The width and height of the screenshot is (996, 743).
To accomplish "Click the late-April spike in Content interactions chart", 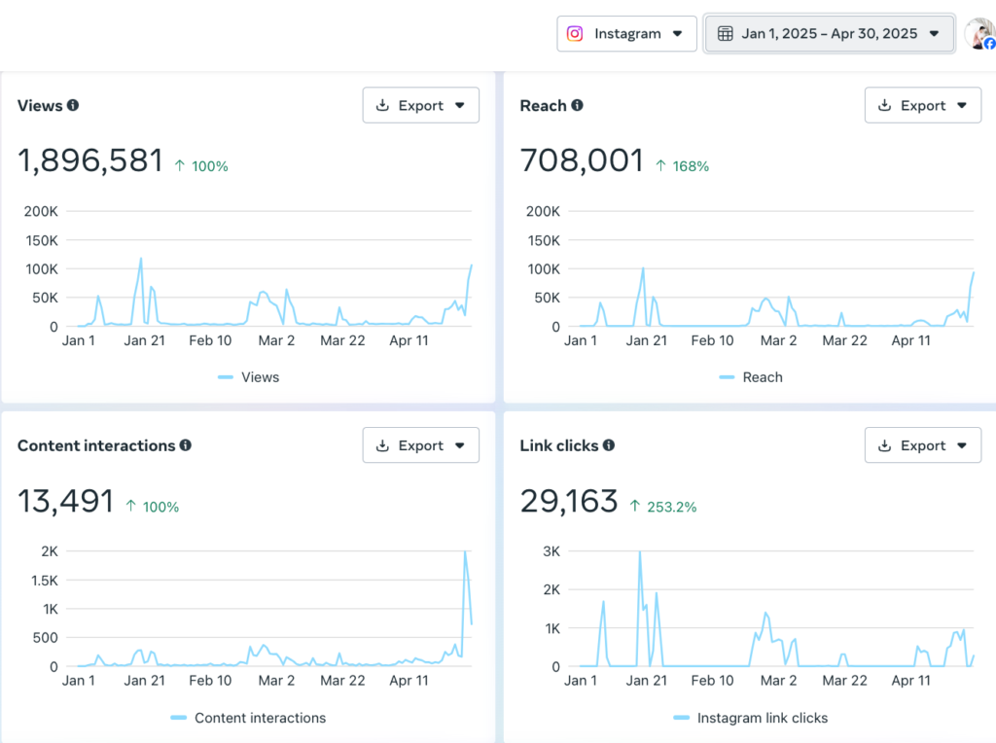I will coord(465,554).
